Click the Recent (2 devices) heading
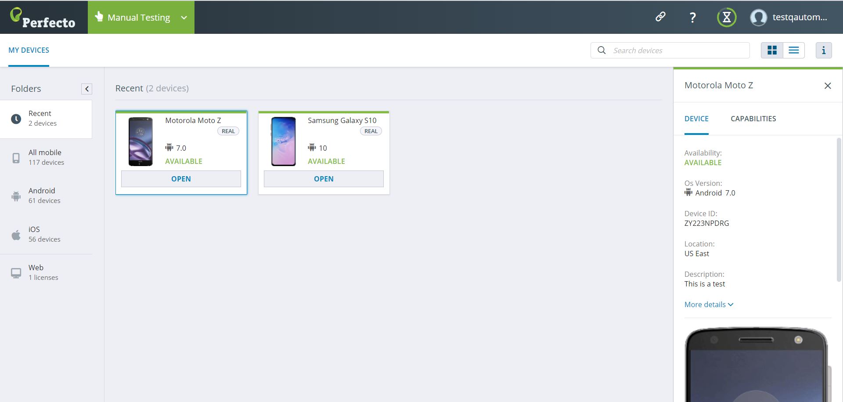843x402 pixels. [152, 88]
